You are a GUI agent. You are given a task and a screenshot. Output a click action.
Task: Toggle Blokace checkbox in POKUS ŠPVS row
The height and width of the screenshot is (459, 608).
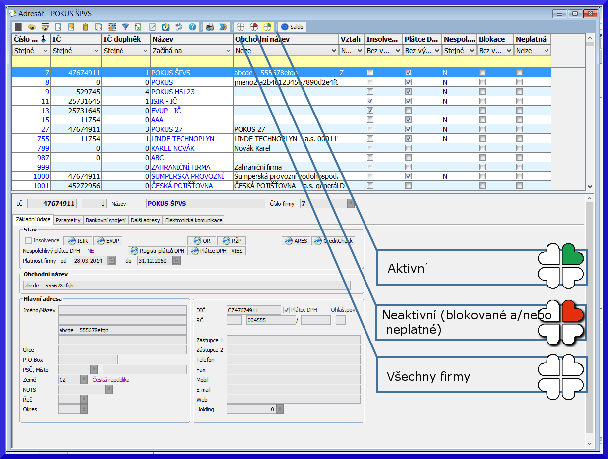click(483, 73)
